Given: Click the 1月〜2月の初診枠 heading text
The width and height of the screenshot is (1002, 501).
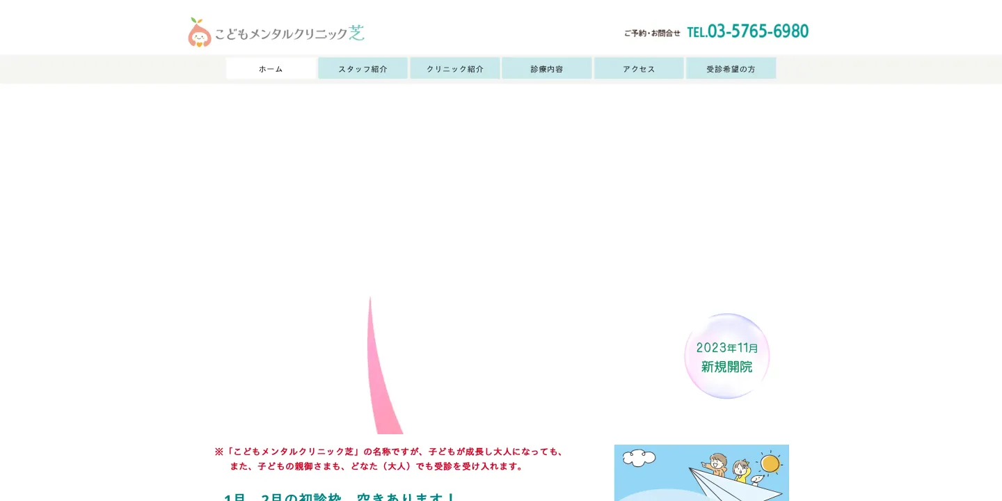Looking at the screenshot, I should [340, 497].
